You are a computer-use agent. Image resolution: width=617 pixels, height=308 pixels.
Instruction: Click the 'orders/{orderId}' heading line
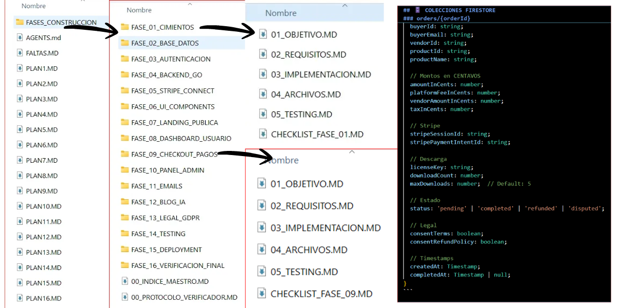tap(444, 18)
